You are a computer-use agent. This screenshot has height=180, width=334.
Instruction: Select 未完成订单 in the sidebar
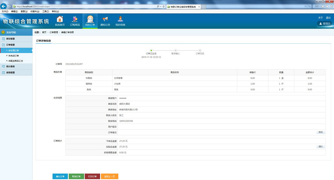point(13,55)
